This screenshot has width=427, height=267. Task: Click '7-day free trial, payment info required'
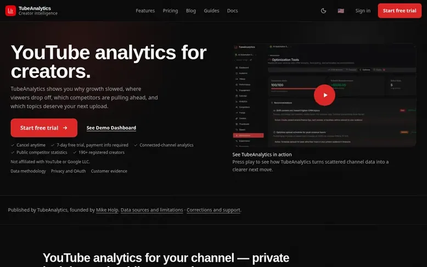[x=92, y=145]
